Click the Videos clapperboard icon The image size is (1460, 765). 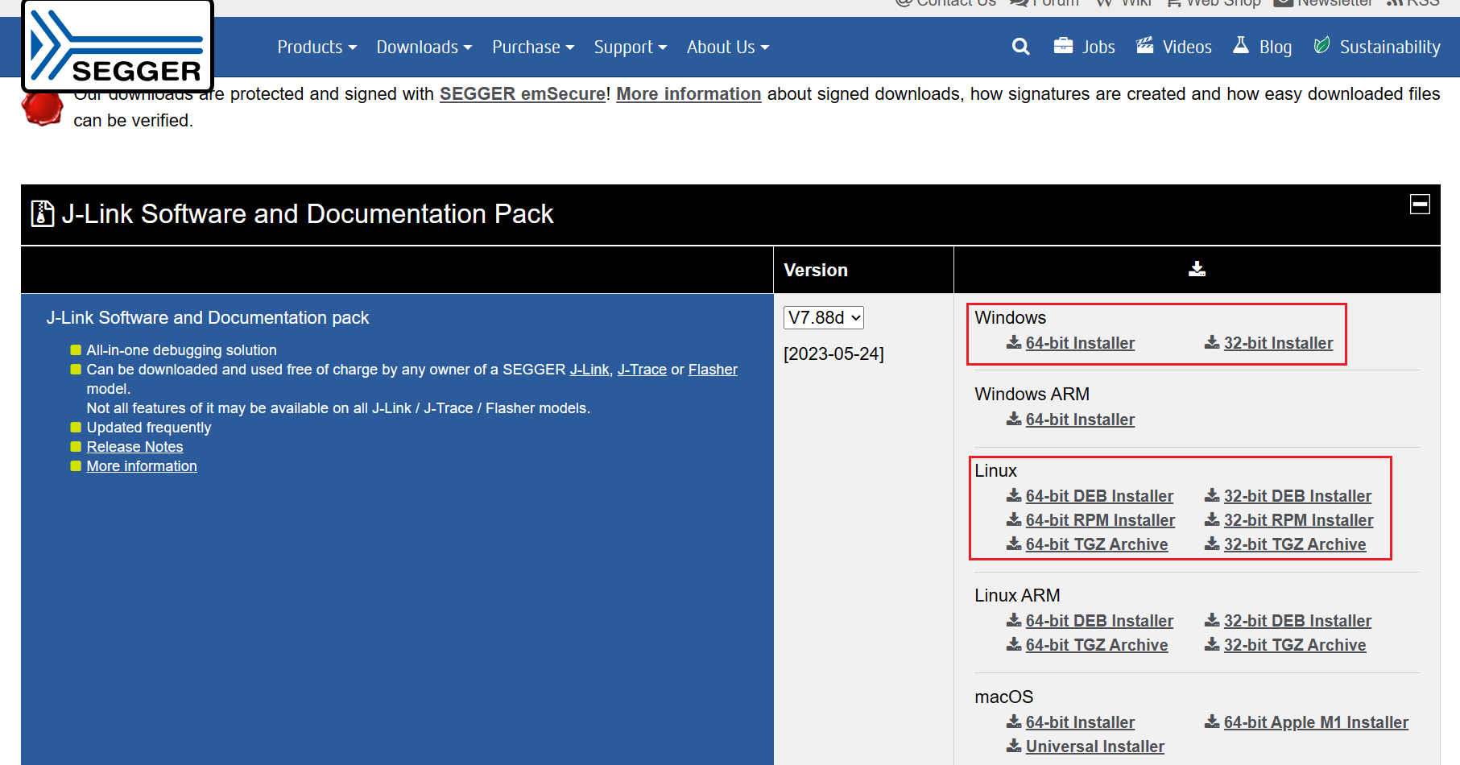click(1144, 45)
